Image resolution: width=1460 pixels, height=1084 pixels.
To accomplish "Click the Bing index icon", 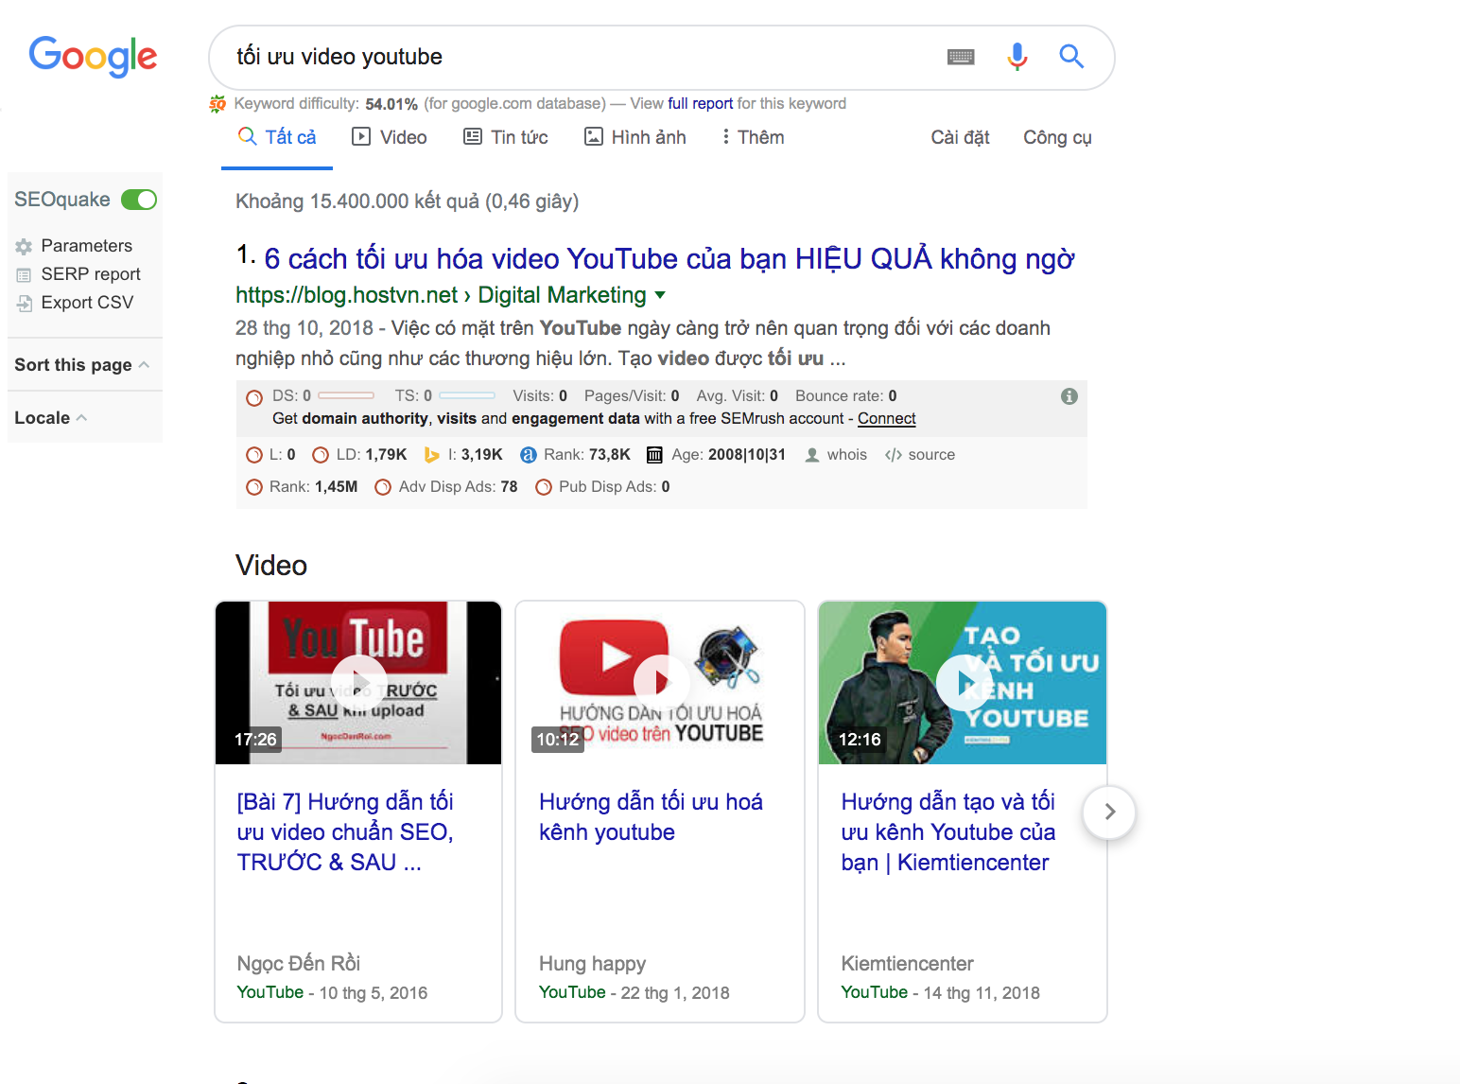I will coord(432,455).
